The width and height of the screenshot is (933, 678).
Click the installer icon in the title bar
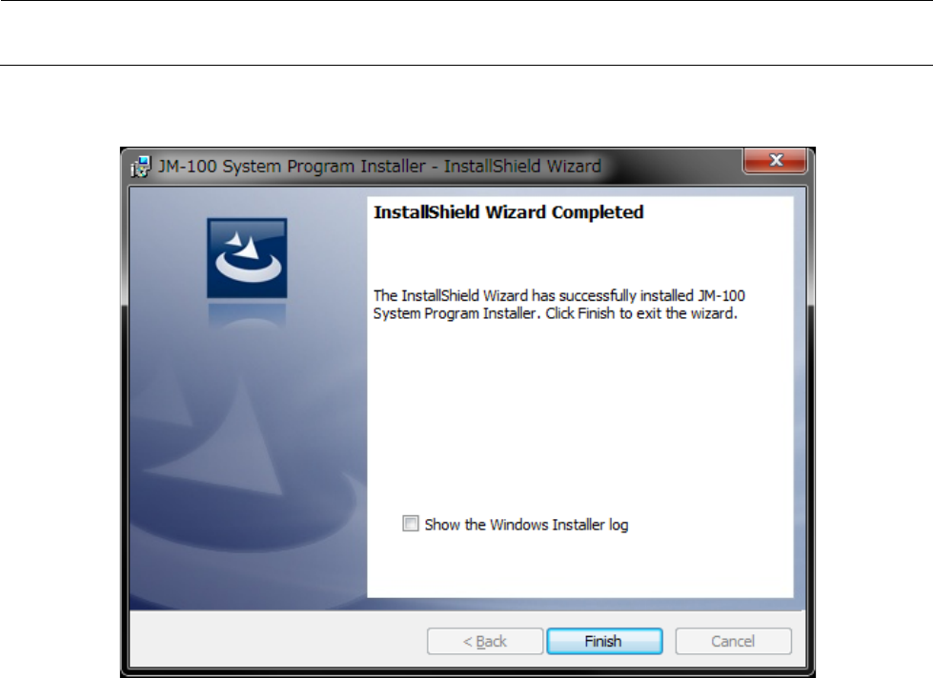click(x=141, y=167)
